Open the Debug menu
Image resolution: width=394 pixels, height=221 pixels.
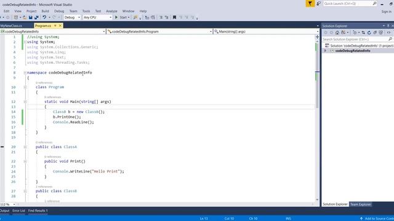(x=59, y=11)
